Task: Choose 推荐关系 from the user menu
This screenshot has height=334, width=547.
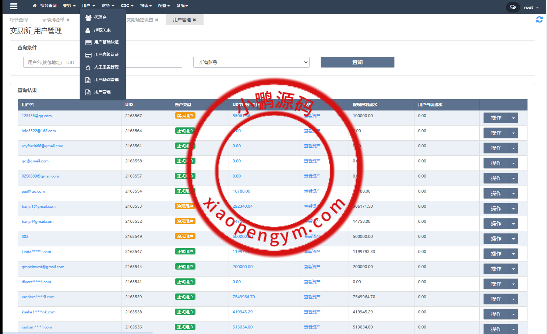Action: coord(102,30)
